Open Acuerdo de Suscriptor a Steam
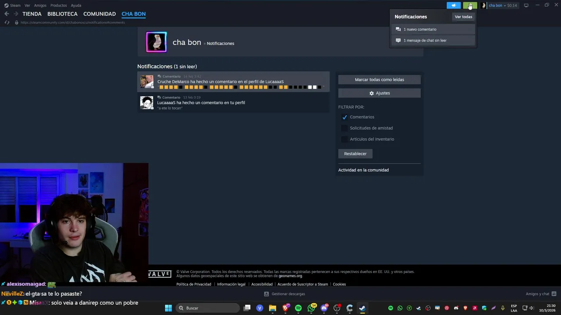 (x=302, y=284)
